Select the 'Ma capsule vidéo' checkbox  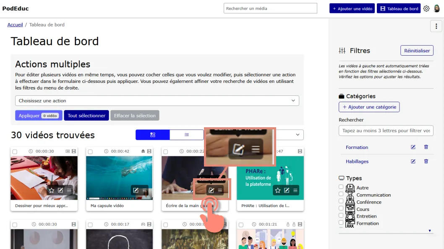pos(90,151)
